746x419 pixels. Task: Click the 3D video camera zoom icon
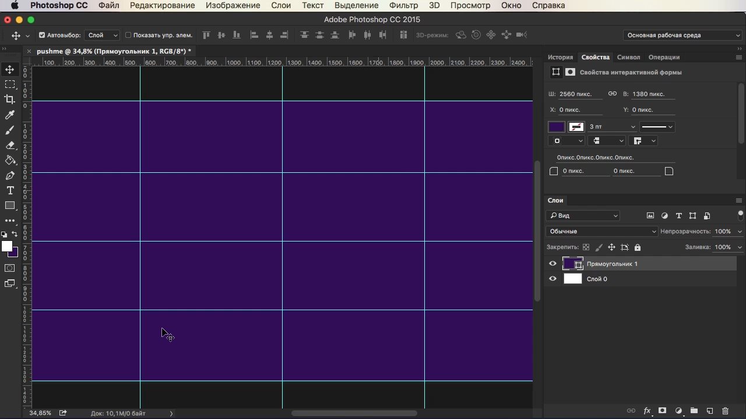522,35
